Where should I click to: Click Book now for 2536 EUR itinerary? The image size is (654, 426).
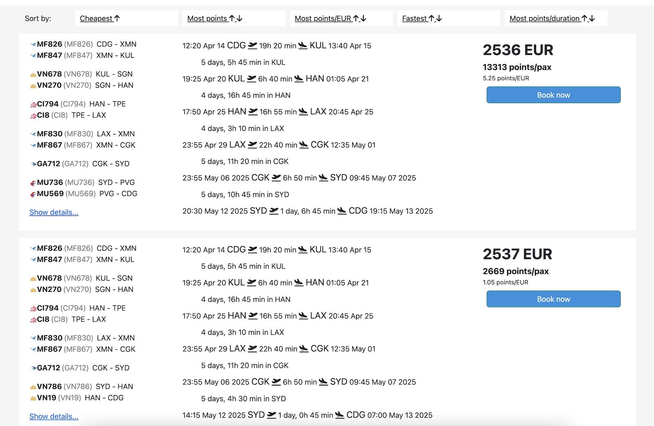(553, 95)
